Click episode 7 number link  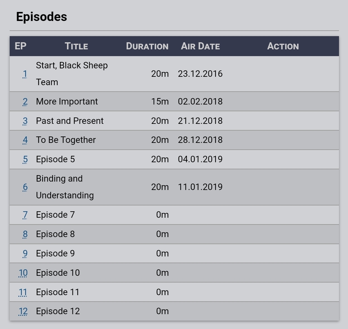[25, 215]
